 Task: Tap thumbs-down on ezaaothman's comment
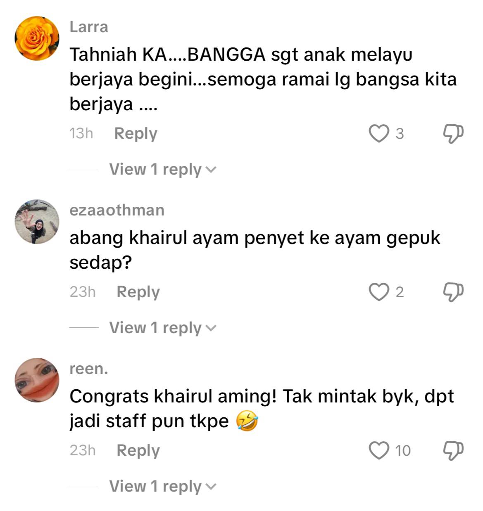pyautogui.click(x=453, y=292)
